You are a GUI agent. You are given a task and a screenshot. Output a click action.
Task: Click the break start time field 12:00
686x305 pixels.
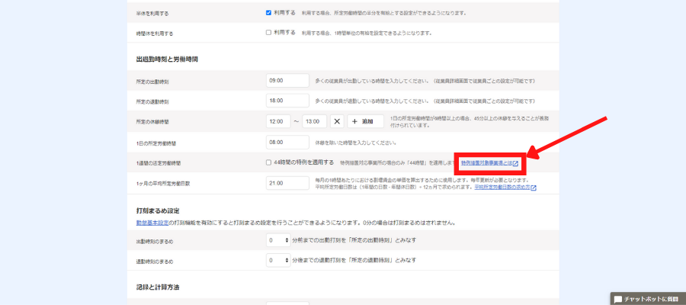[277, 121]
